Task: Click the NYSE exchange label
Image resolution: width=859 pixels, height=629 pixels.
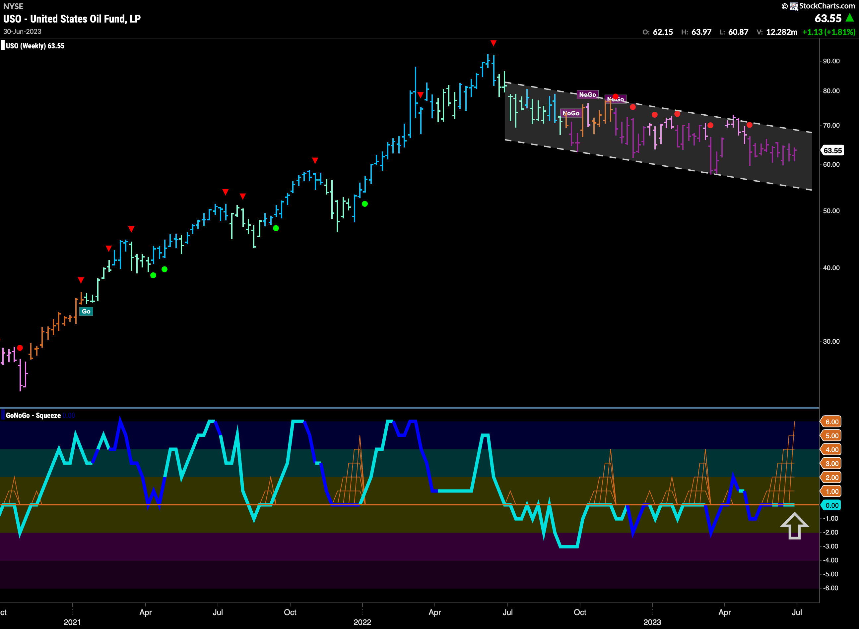Action: click(x=13, y=7)
